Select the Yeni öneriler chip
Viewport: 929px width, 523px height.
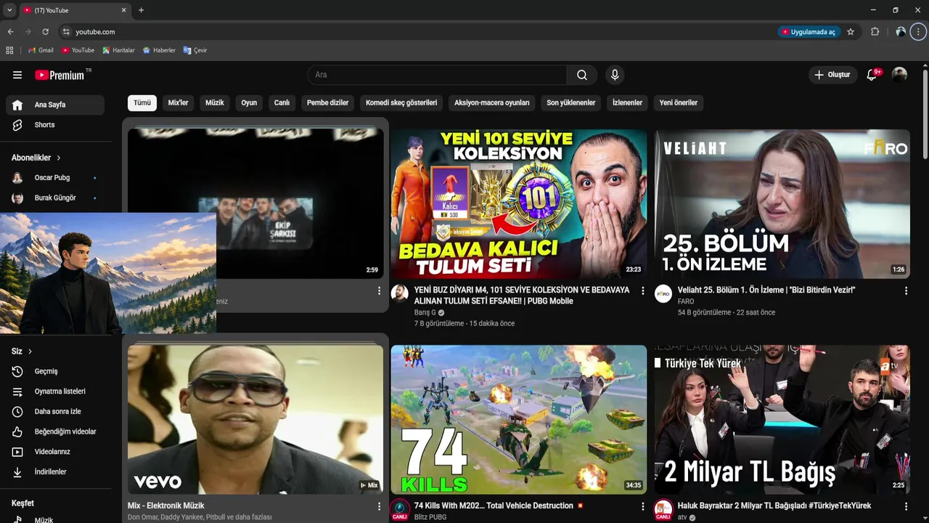679,103
